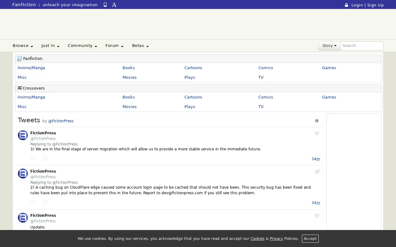Click the Tweets info icon
The height and width of the screenshot is (247, 396).
point(317,121)
